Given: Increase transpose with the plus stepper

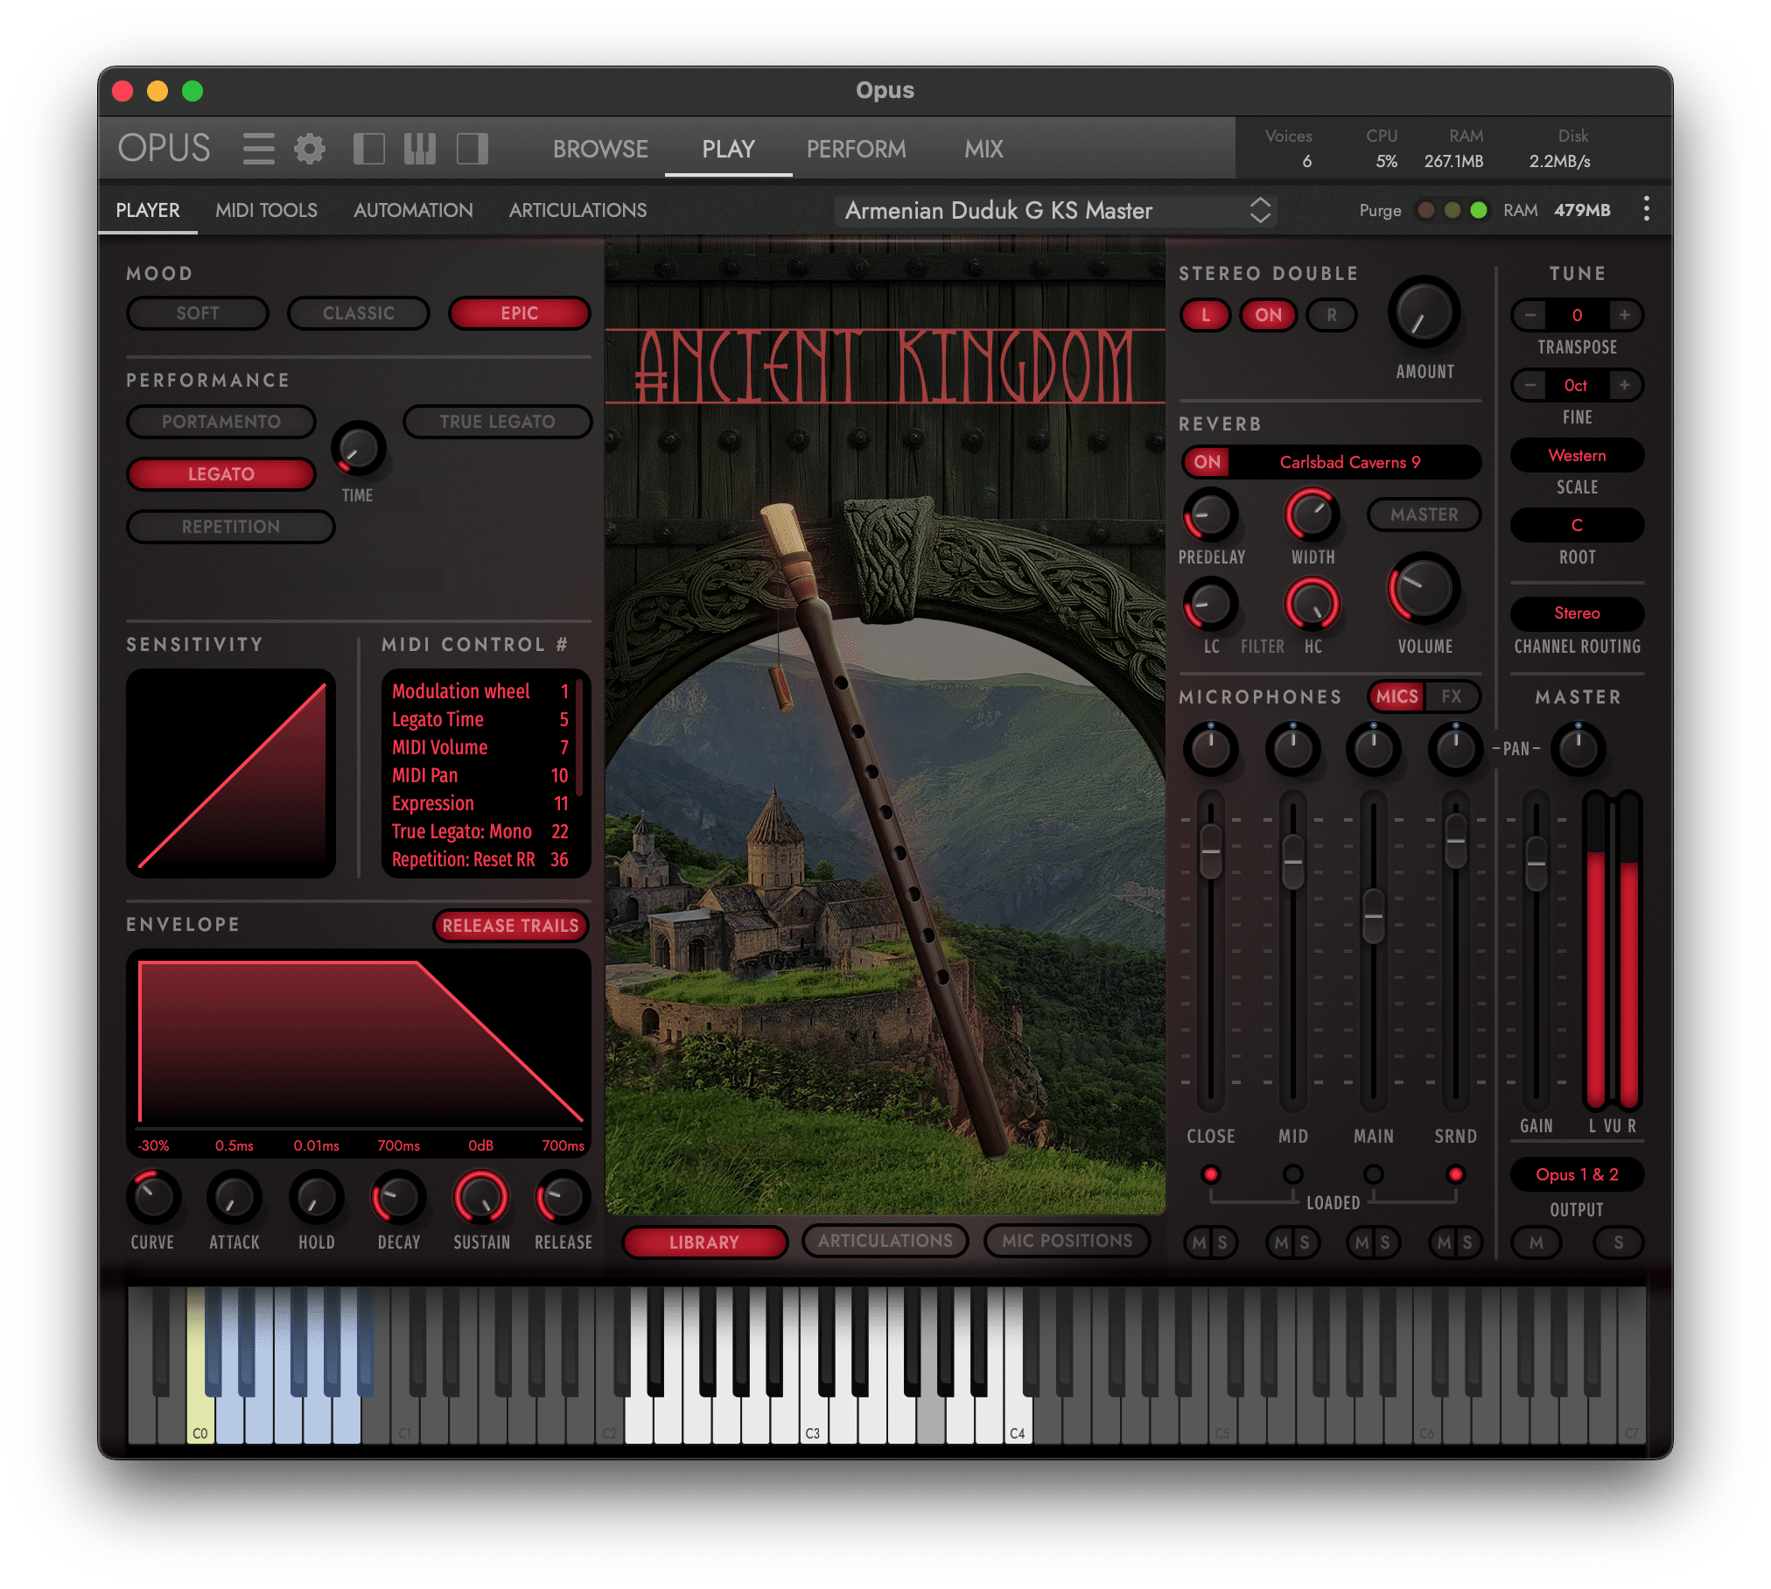Looking at the screenshot, I should click(1624, 315).
